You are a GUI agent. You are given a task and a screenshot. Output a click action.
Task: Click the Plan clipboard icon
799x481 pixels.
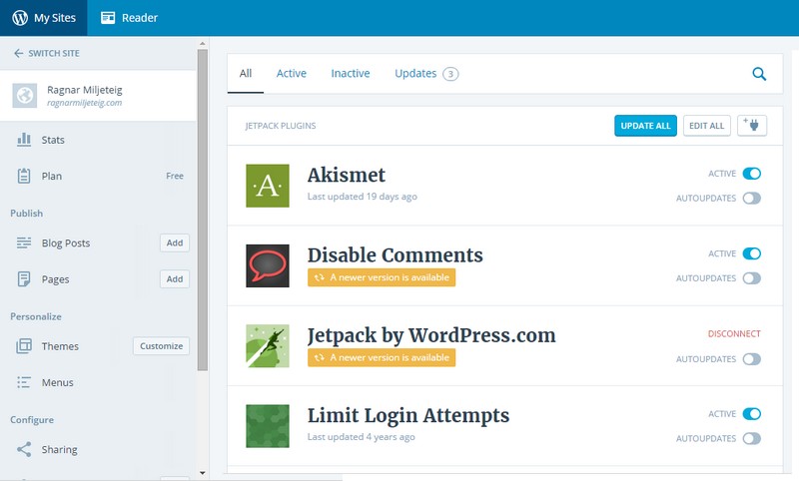24,176
